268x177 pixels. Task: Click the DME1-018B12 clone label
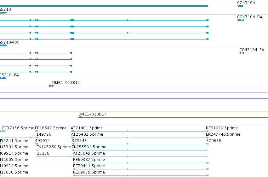pos(66,83)
